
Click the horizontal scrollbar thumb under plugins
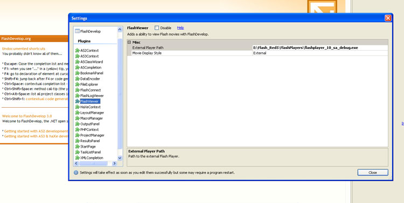tap(94, 163)
